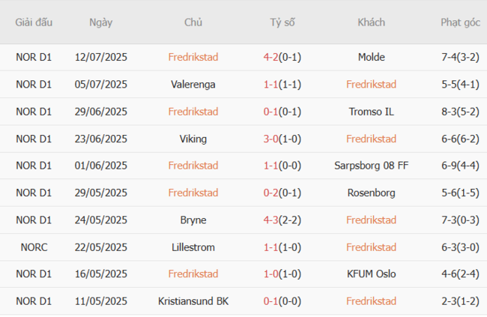Select the Bryne home team
The image size is (487, 317).
pos(193,220)
